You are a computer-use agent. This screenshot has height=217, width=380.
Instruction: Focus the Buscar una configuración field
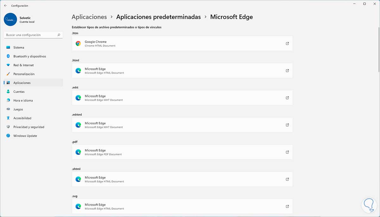tap(30, 35)
